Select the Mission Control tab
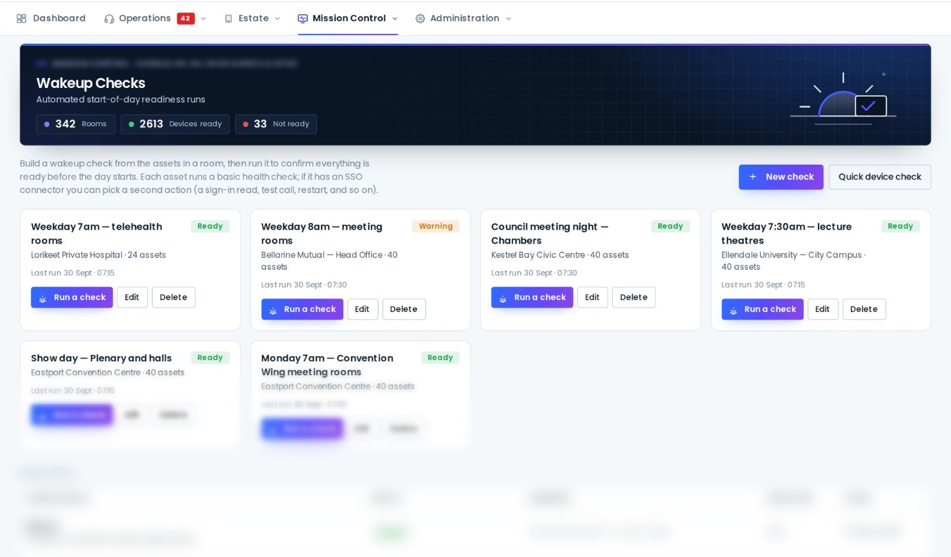The width and height of the screenshot is (951, 557). (348, 18)
